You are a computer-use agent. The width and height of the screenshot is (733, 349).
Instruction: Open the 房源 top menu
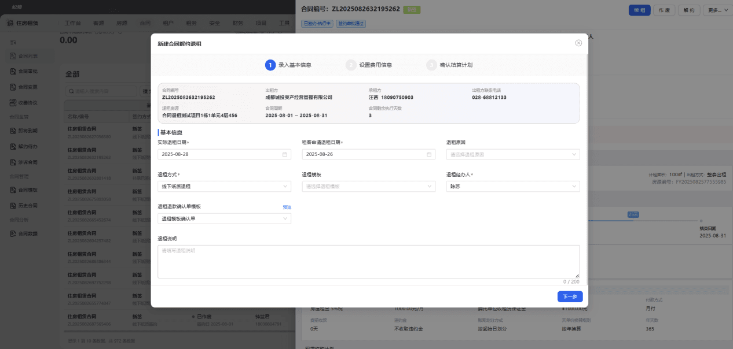coord(122,23)
